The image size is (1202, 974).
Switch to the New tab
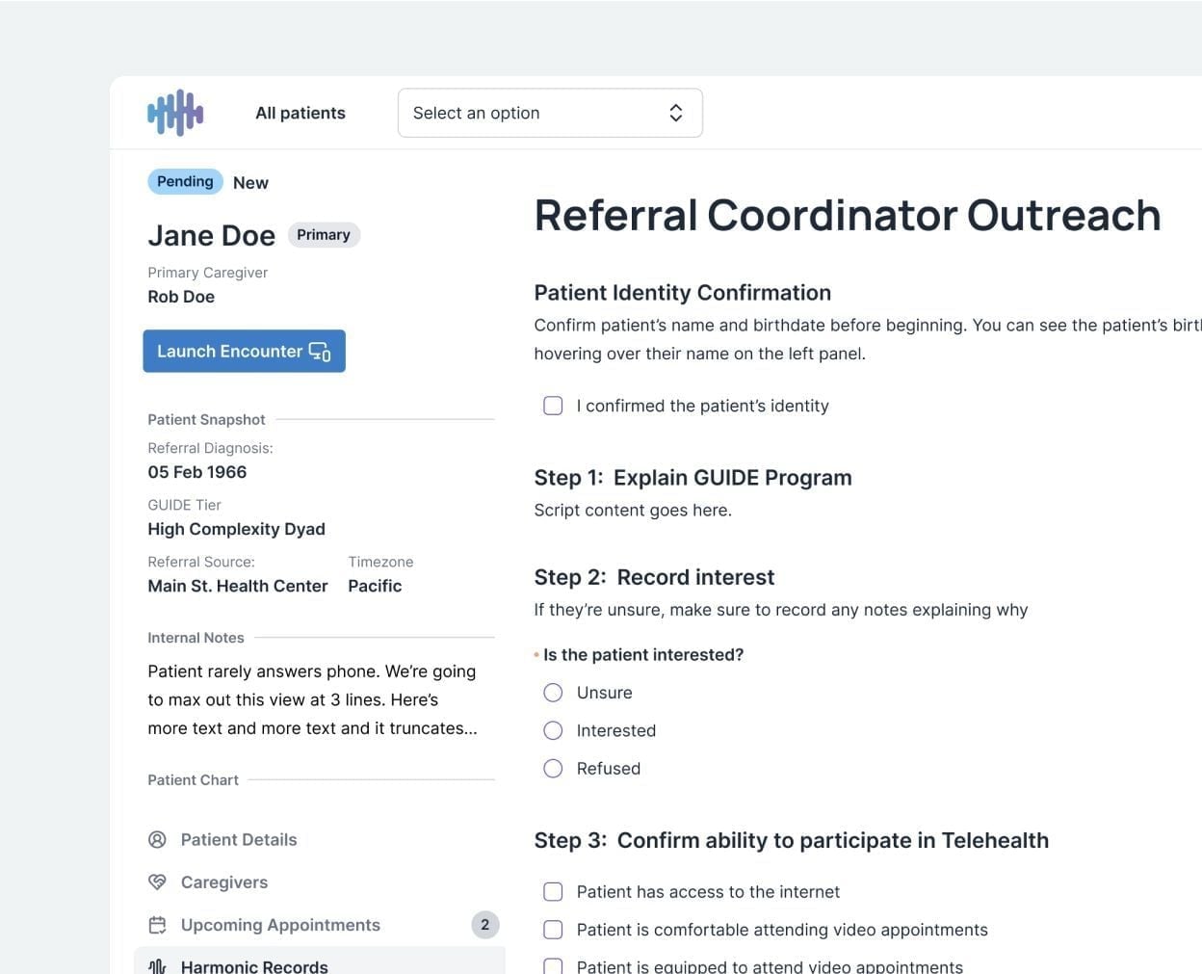(250, 182)
